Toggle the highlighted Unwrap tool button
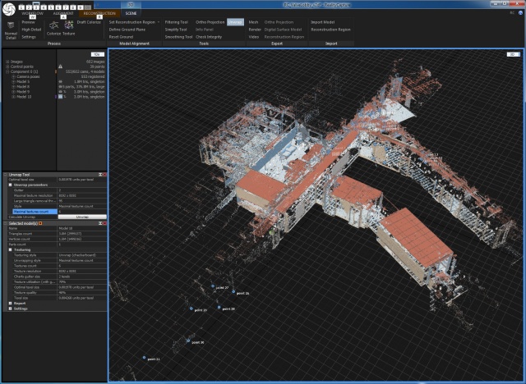 tap(235, 22)
